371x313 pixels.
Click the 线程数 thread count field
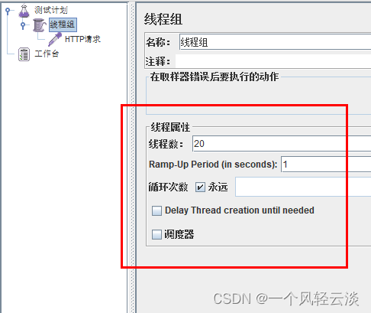click(x=282, y=144)
